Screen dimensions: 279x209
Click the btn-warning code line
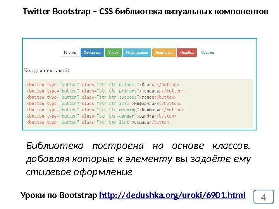click(x=105, y=110)
